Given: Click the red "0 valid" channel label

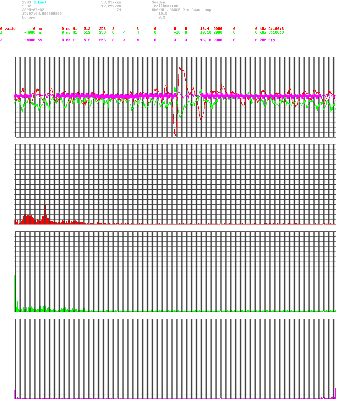Looking at the screenshot, I should click(8, 29).
